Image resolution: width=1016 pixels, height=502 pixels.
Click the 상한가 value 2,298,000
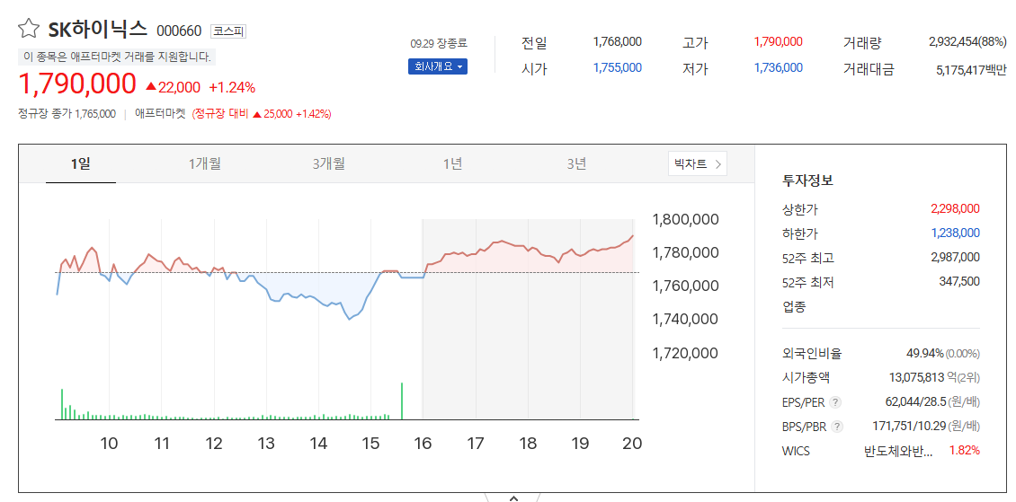click(955, 209)
